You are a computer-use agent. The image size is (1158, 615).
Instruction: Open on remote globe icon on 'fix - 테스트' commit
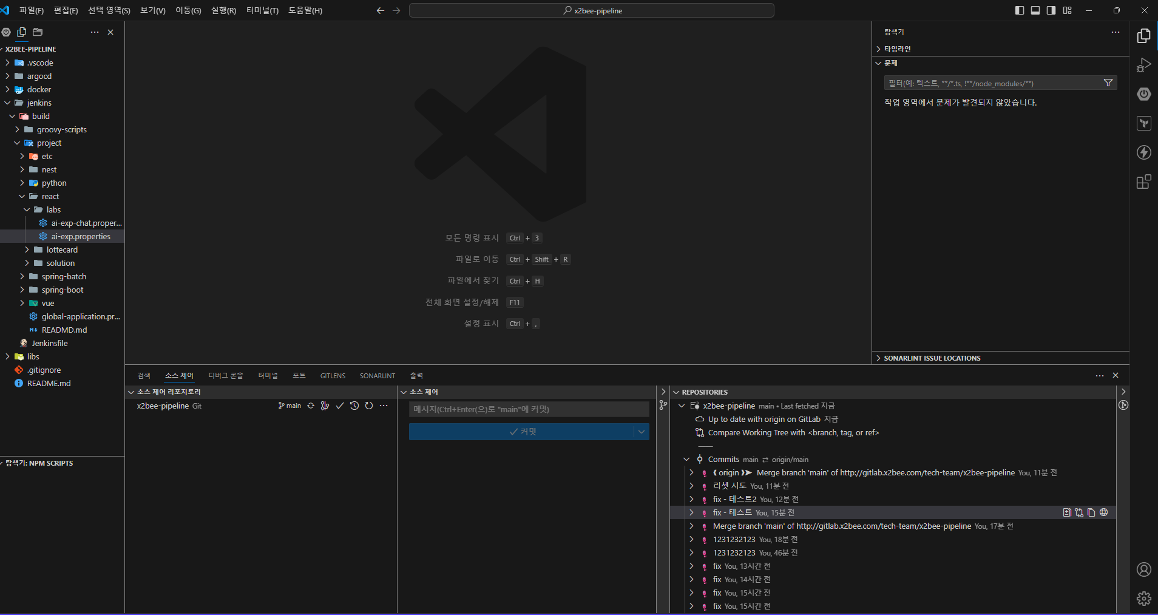1103,512
